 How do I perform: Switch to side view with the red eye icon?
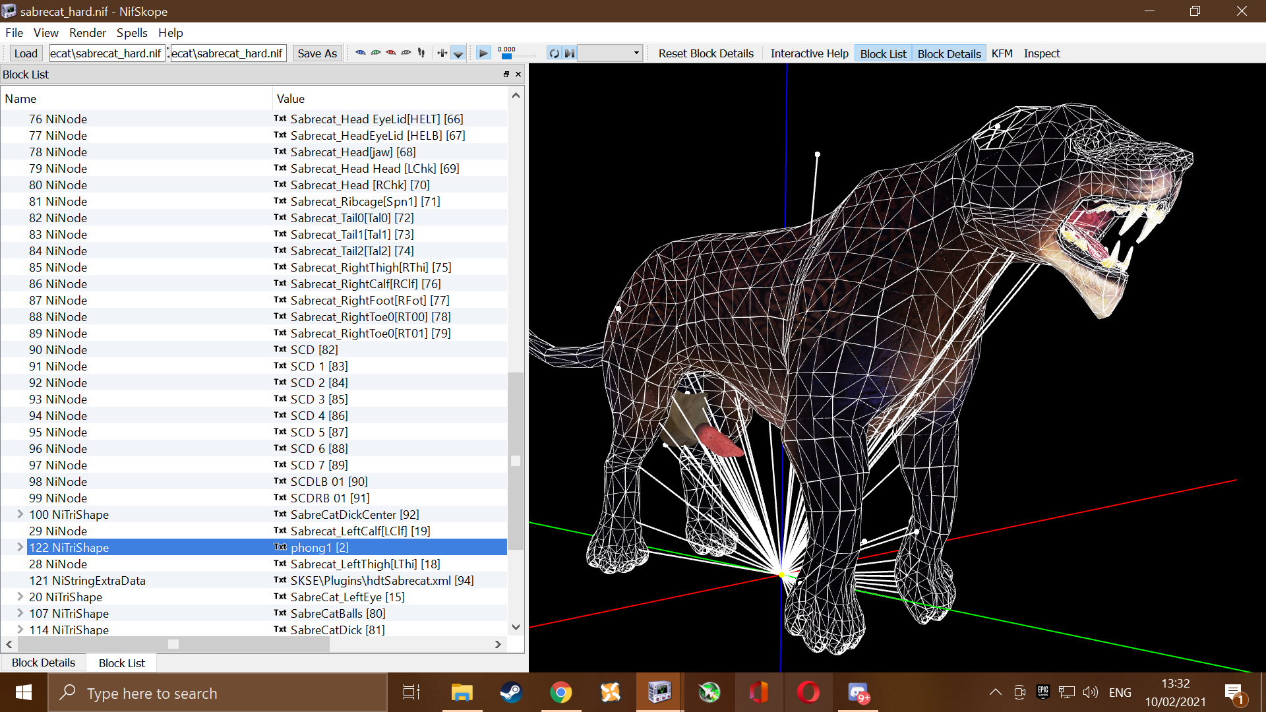pyautogui.click(x=391, y=53)
